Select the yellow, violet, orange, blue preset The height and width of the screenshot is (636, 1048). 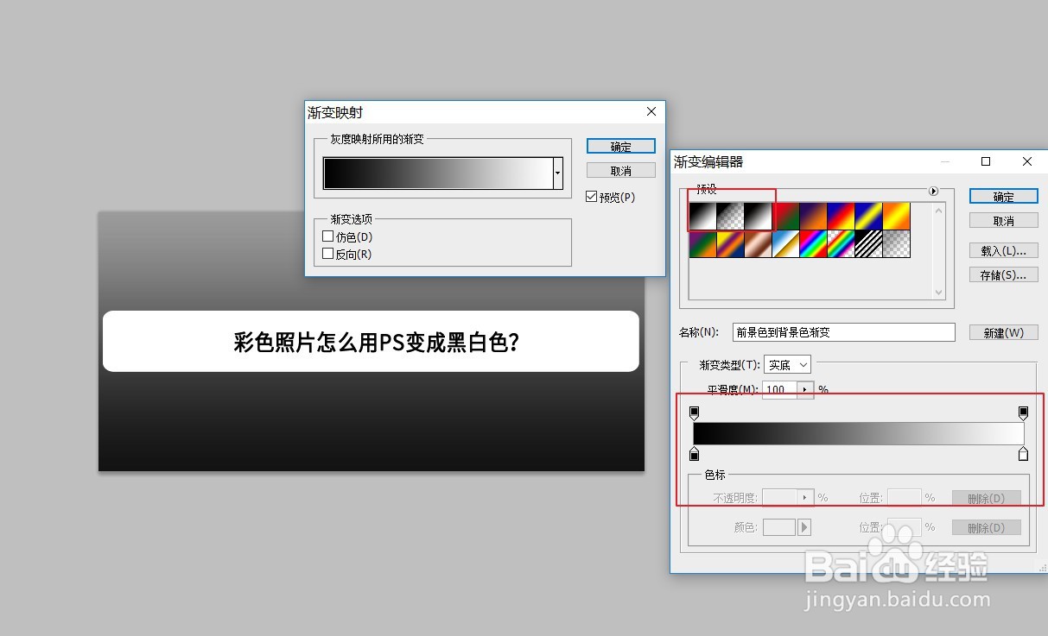pyautogui.click(x=730, y=243)
